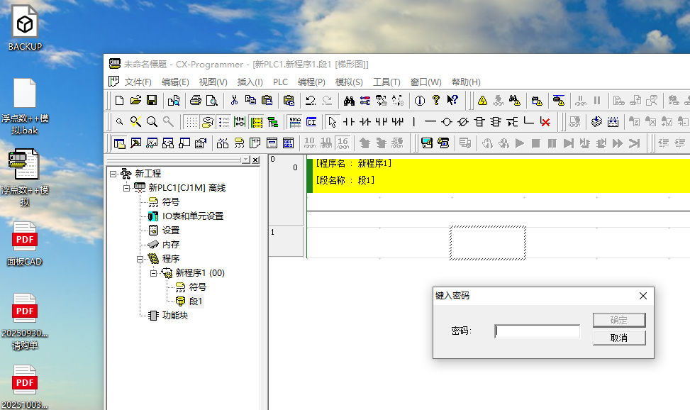The height and width of the screenshot is (410, 690).
Task: Select the arrow selection mode tool
Action: click(x=333, y=122)
